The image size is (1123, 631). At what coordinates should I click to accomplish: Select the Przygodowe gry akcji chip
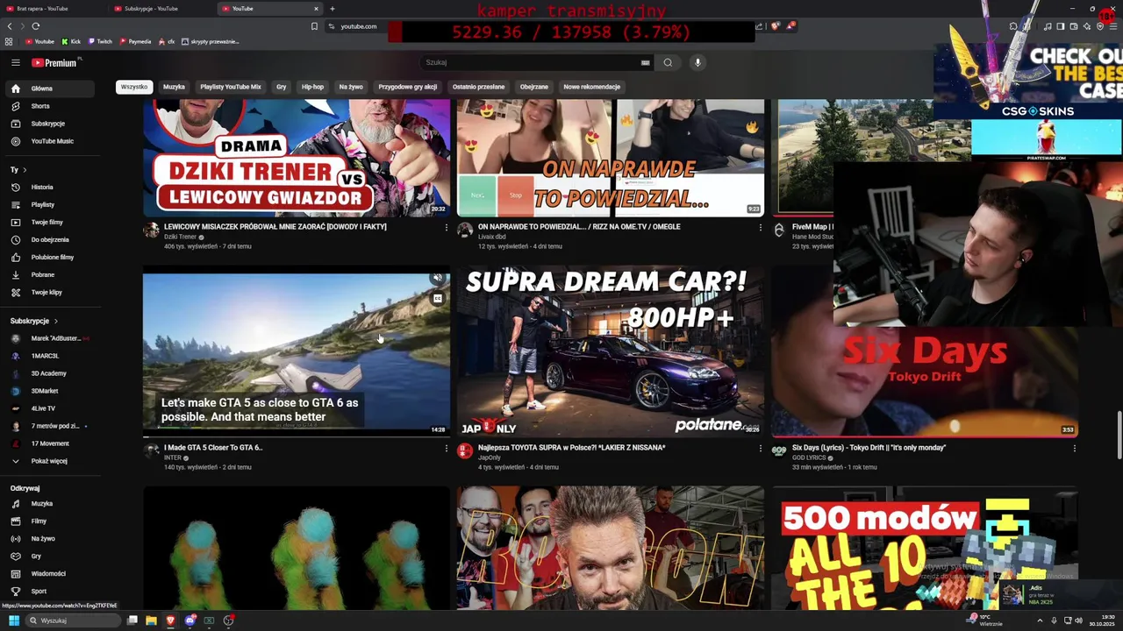click(x=407, y=87)
